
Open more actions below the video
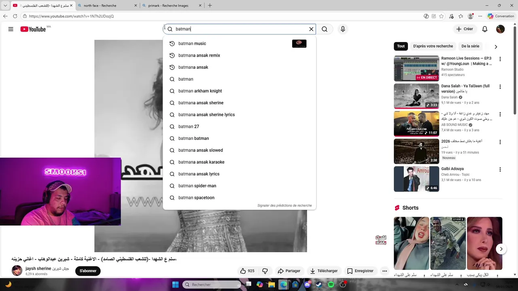click(x=384, y=271)
